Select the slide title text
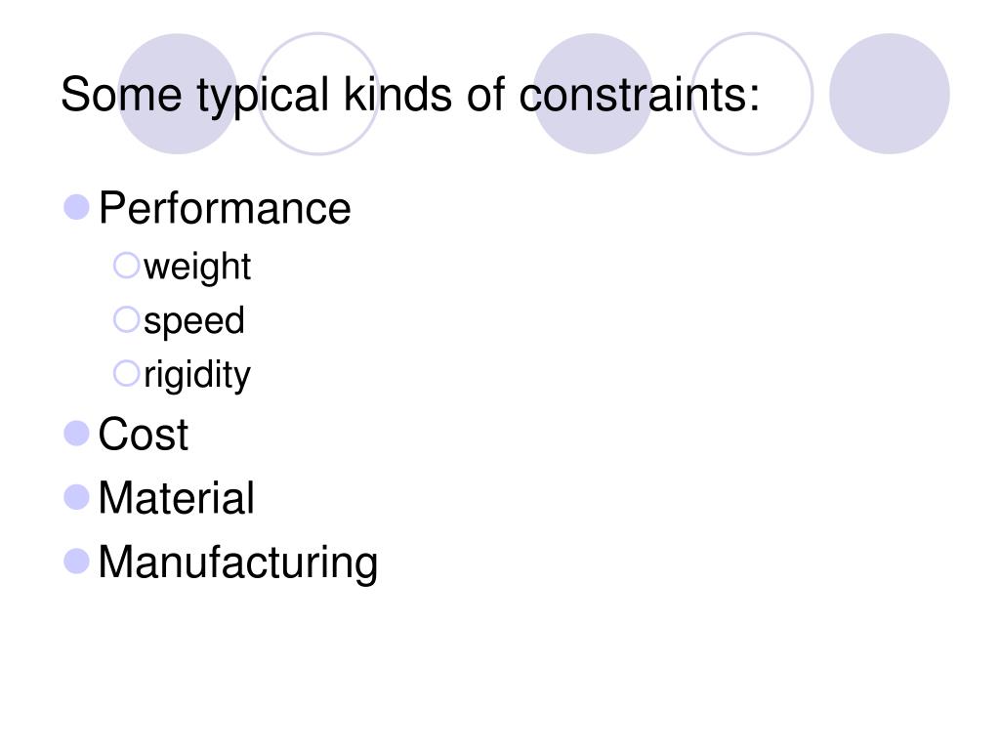Screen dimensions: 1000x750 point(410,96)
